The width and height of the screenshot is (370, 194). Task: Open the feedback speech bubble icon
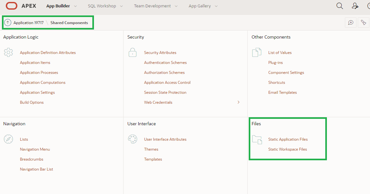click(351, 22)
